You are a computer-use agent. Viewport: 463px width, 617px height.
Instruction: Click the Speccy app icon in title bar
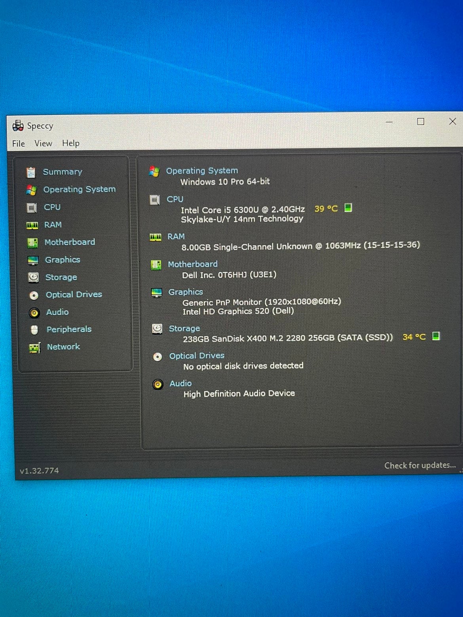(18, 126)
